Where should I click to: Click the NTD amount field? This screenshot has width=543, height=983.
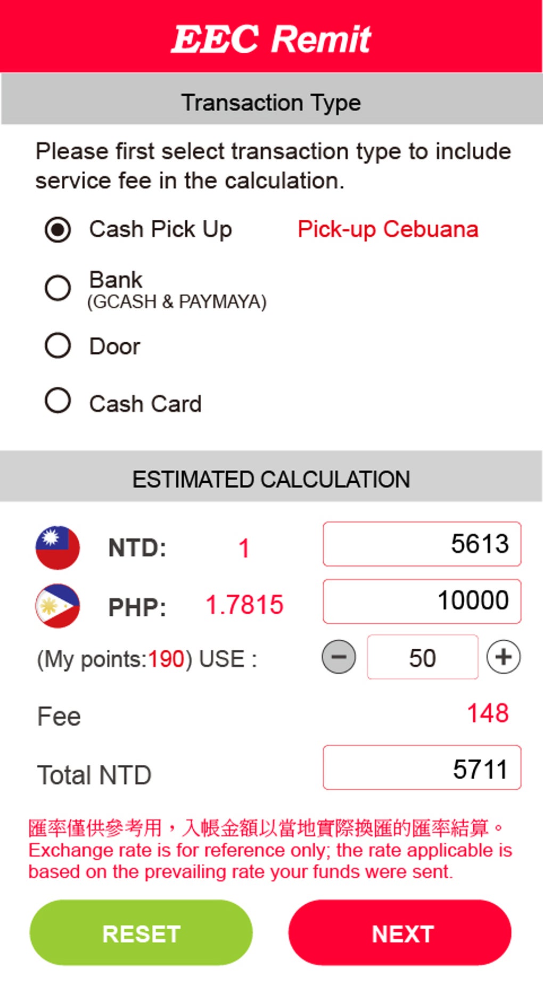click(x=422, y=544)
